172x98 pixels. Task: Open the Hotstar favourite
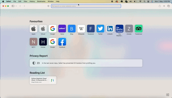click(43, 42)
